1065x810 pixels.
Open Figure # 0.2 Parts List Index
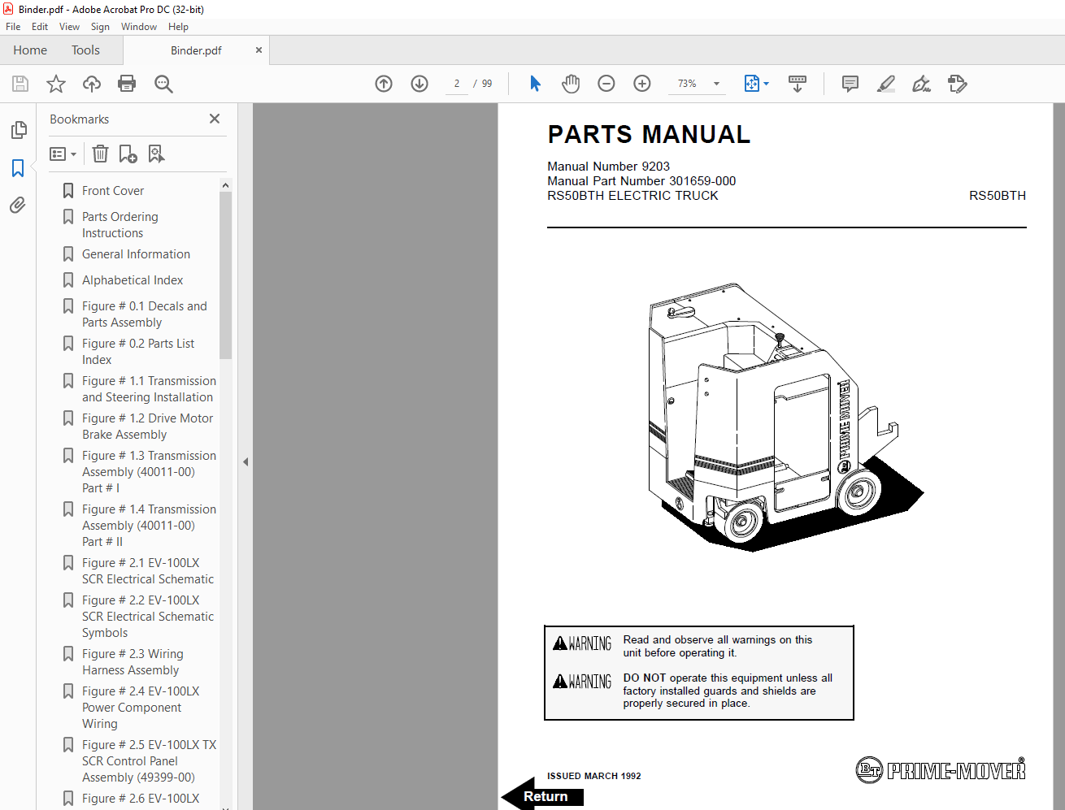click(138, 352)
